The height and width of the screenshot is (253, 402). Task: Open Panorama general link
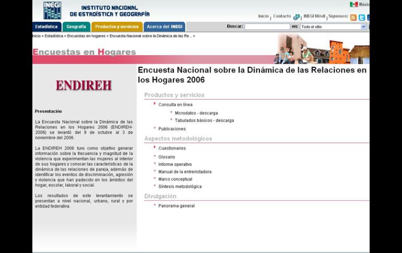176,206
